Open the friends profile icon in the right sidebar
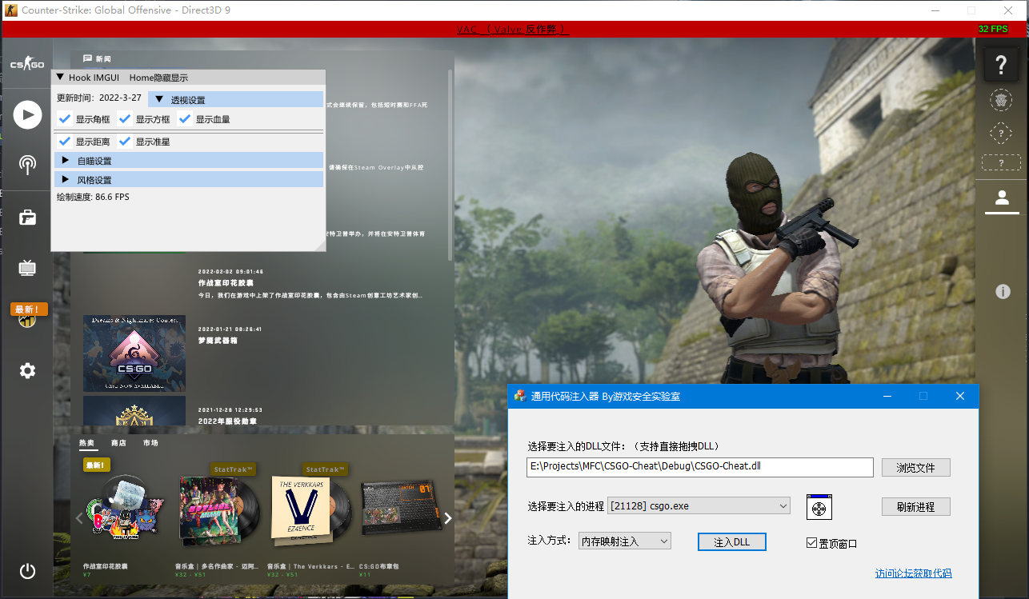 (x=1001, y=198)
